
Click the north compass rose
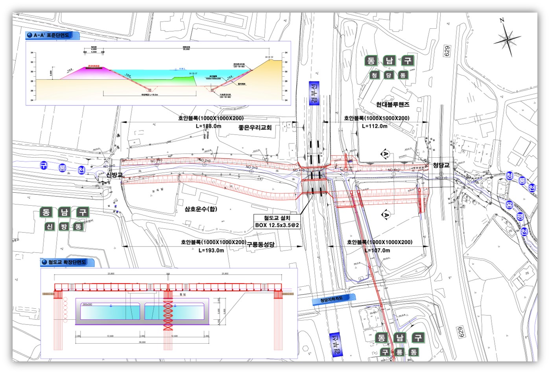(x=507, y=39)
